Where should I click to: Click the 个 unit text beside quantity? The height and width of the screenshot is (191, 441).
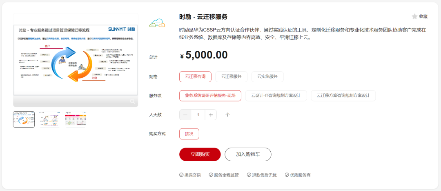point(227,115)
